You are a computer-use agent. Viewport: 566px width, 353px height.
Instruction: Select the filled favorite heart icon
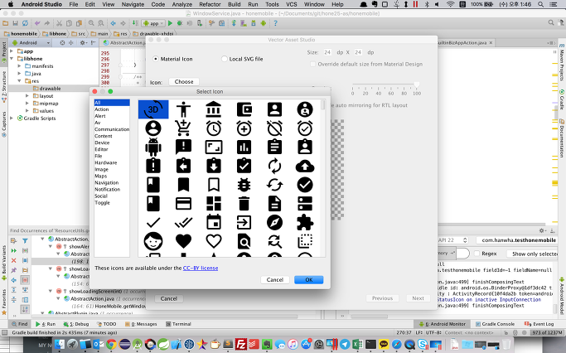(x=183, y=241)
